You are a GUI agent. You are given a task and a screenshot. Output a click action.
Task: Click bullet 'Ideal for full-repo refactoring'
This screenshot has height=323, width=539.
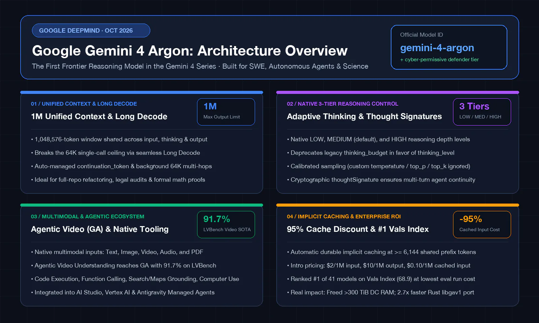(x=118, y=180)
